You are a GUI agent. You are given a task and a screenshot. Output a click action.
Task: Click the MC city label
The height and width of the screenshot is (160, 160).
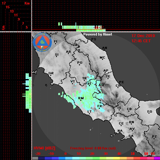pos(102,58)
